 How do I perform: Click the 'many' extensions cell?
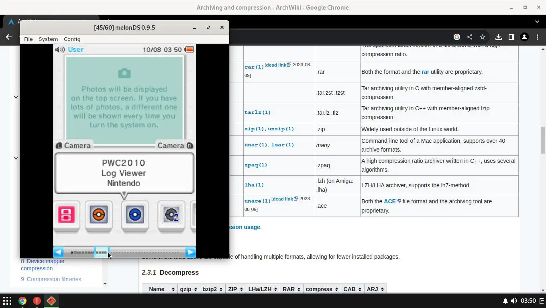pyautogui.click(x=338, y=145)
